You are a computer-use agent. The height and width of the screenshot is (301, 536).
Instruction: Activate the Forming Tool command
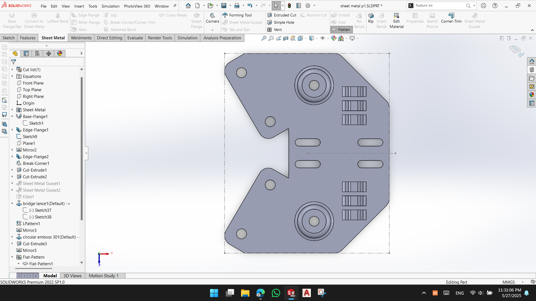(x=237, y=15)
